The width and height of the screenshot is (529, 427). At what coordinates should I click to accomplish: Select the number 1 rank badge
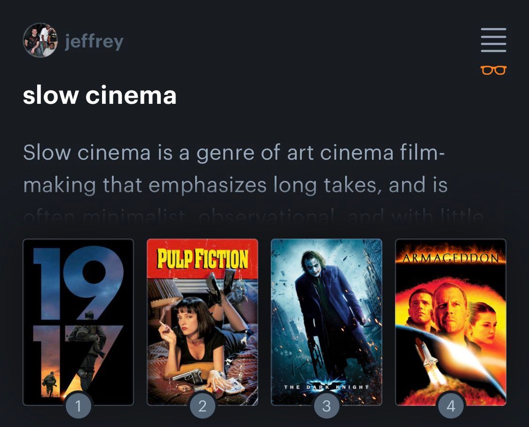(x=78, y=406)
